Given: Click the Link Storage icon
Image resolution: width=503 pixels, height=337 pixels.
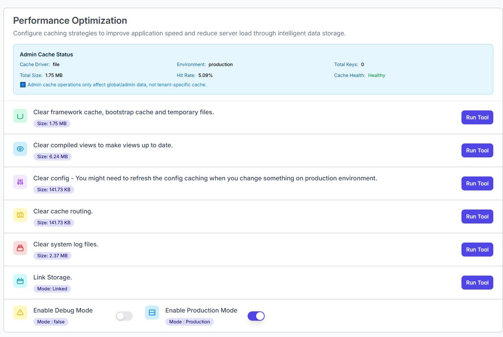Looking at the screenshot, I should [x=20, y=281].
